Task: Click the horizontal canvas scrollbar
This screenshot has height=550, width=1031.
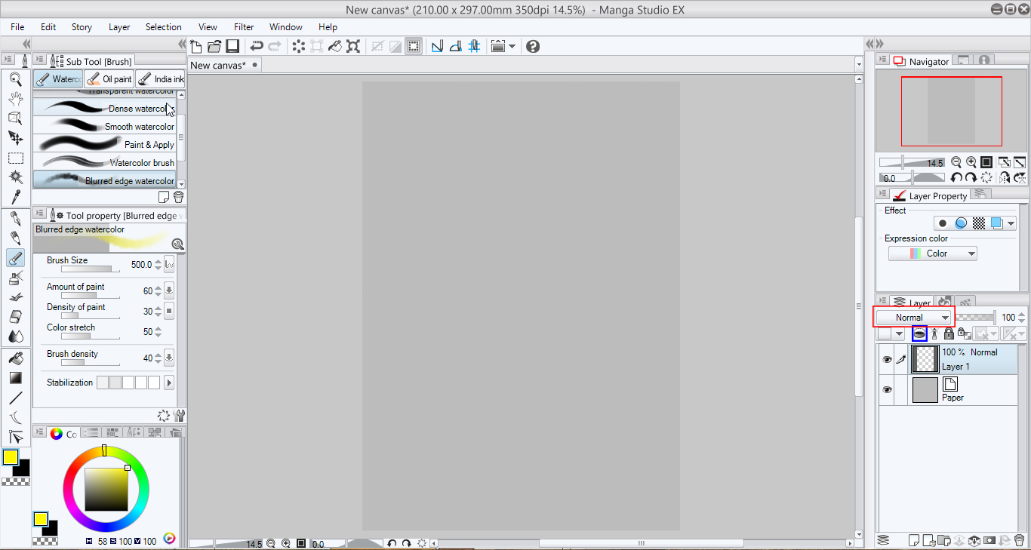Action: point(642,543)
